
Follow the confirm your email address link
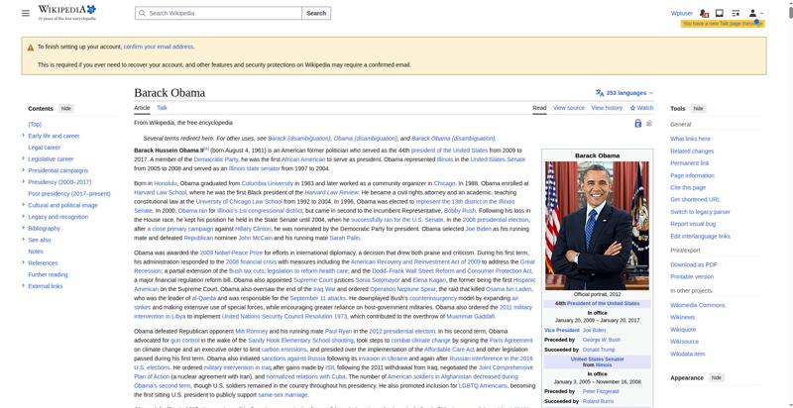click(x=159, y=47)
